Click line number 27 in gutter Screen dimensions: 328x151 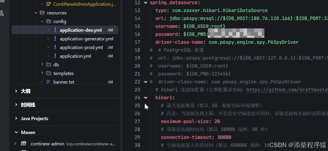pyautogui.click(x=137, y=121)
